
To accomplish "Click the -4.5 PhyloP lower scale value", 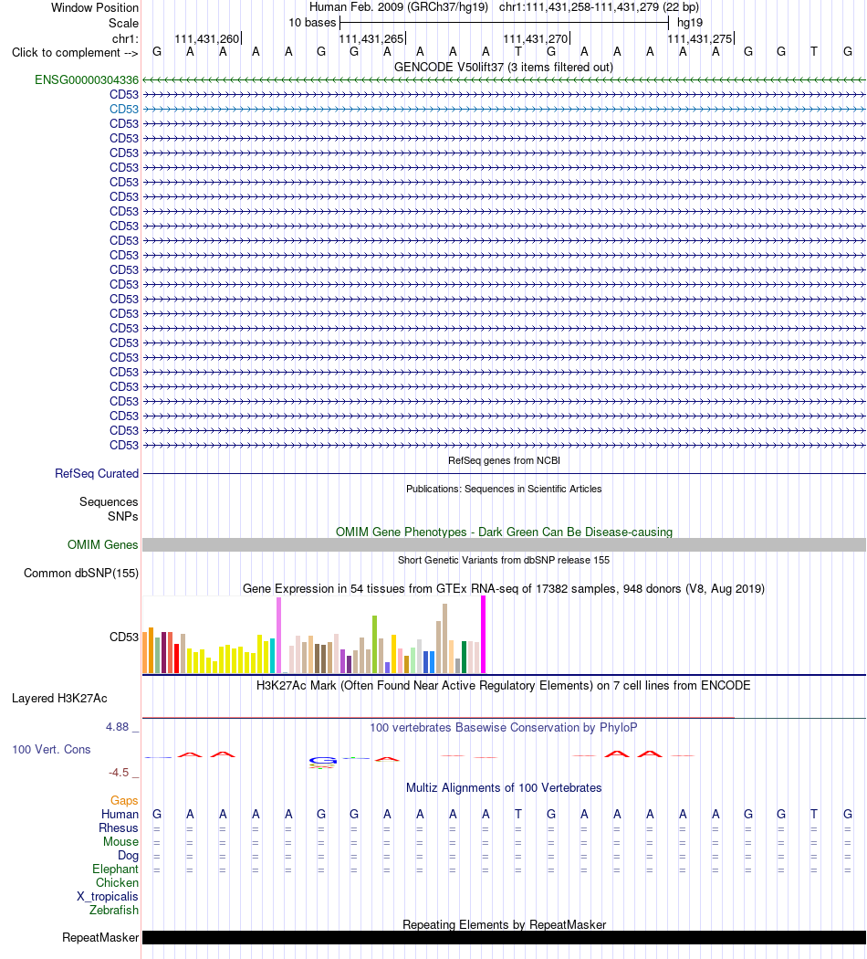I will pos(120,773).
